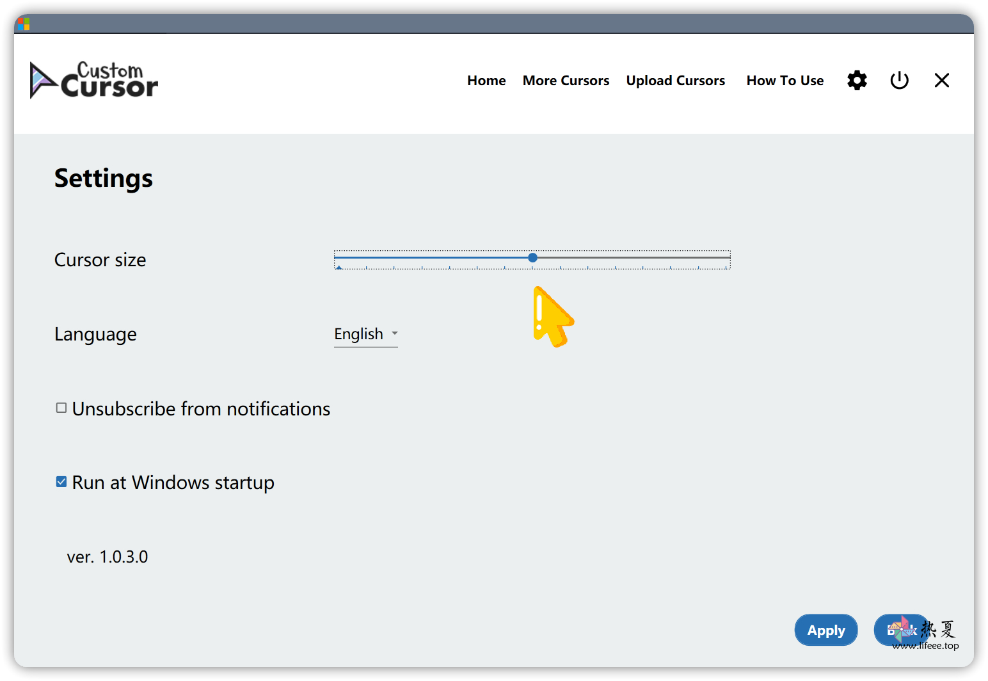Open the settings gear icon

(857, 81)
